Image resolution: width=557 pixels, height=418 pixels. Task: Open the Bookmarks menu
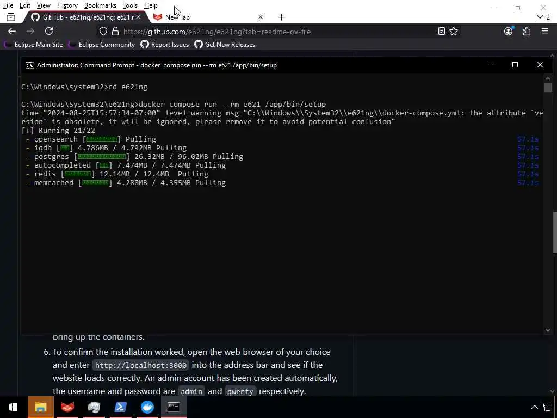click(100, 5)
